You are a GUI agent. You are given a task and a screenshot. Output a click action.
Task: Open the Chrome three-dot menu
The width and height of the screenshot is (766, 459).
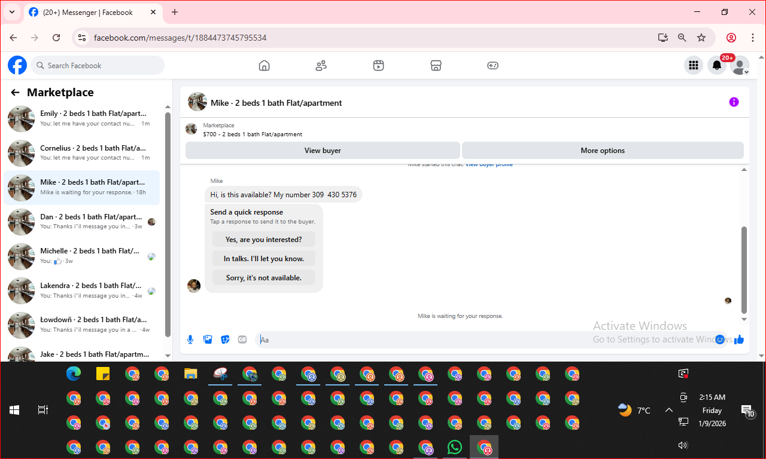(753, 38)
